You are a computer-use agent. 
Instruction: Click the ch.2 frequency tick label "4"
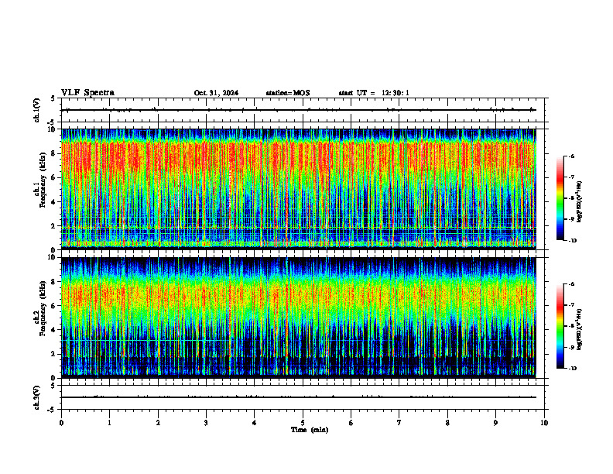pyautogui.click(x=54, y=330)
